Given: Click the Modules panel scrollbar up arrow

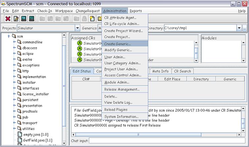Looking at the screenshot, I should coord(243,43).
